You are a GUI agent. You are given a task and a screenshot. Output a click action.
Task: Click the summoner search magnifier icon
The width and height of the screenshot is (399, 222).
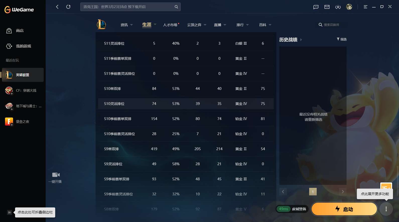coord(320,25)
